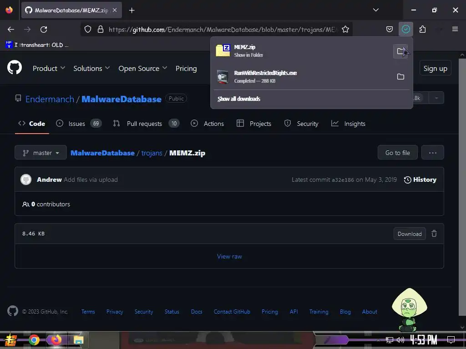The width and height of the screenshot is (466, 349).
Task: Open the Insights tab
Action: pyautogui.click(x=348, y=124)
